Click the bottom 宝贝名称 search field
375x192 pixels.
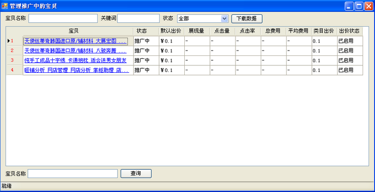pos(73,173)
